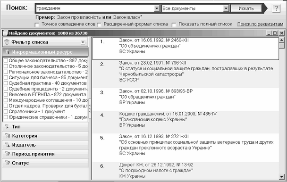Open the search query history dropdown arrow

click(157, 8)
